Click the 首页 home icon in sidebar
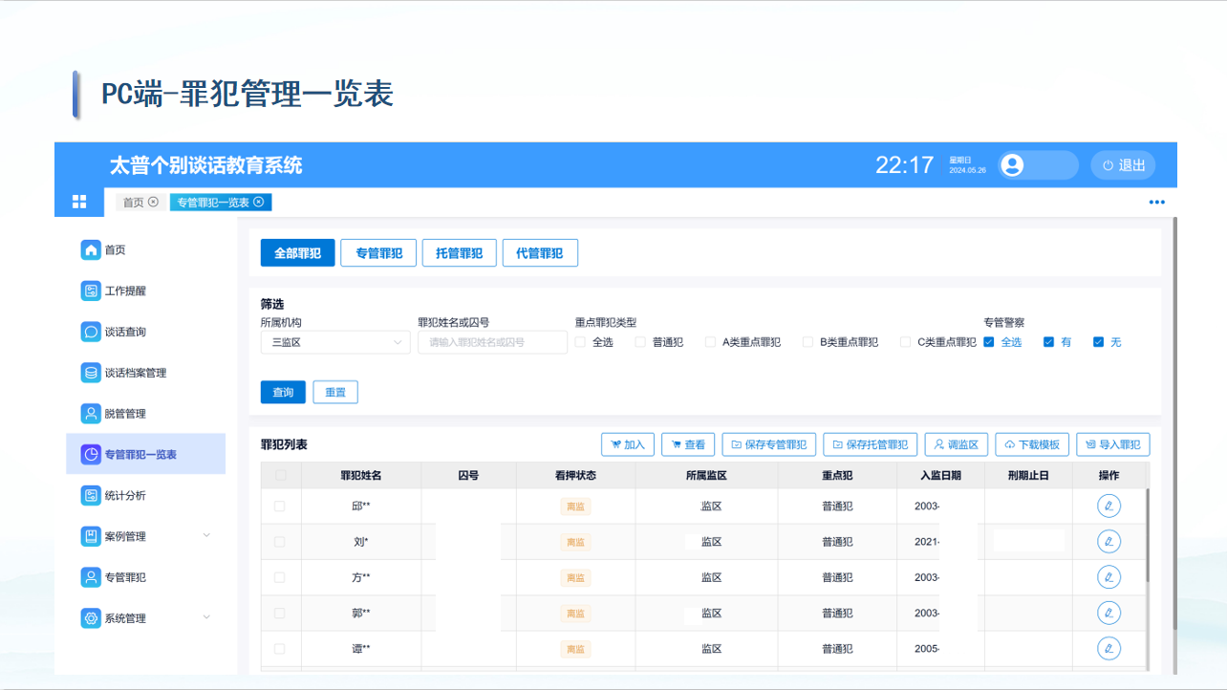 [91, 249]
